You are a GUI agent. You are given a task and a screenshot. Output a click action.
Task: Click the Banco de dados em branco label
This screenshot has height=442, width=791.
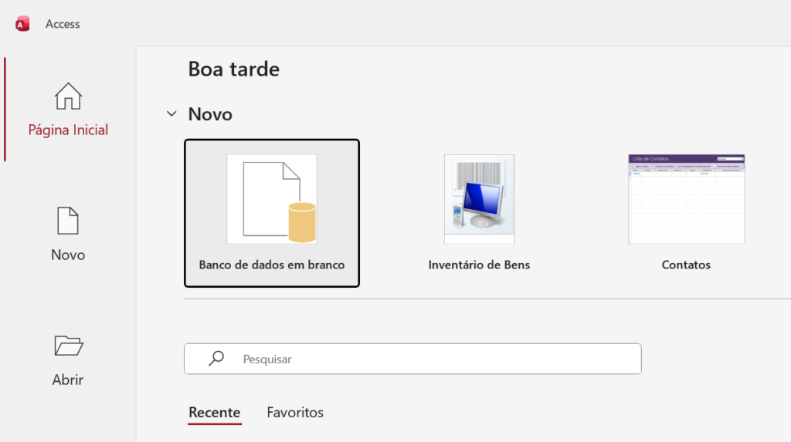pos(272,265)
